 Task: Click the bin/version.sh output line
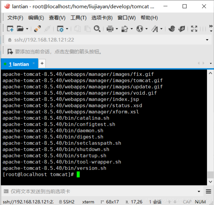pos(54,168)
